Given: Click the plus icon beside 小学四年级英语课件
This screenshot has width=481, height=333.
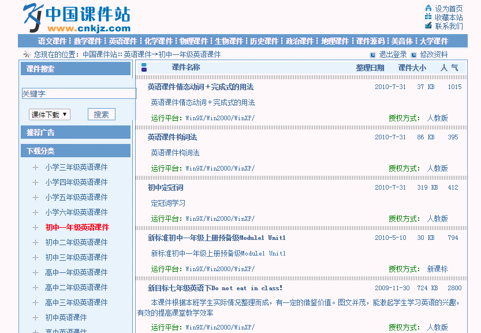Looking at the screenshot, I should pyautogui.click(x=36, y=183).
